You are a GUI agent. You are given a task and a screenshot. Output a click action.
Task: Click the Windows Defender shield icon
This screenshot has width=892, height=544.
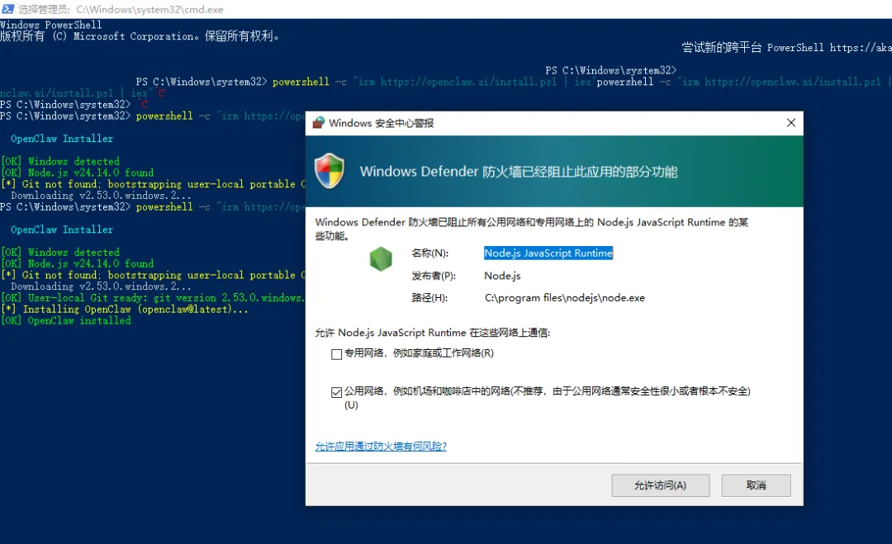(x=330, y=171)
